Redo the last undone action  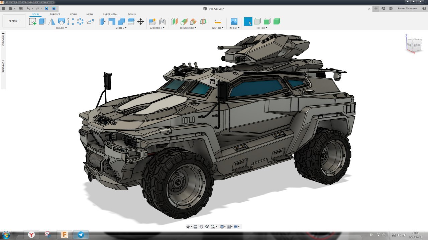37,8
